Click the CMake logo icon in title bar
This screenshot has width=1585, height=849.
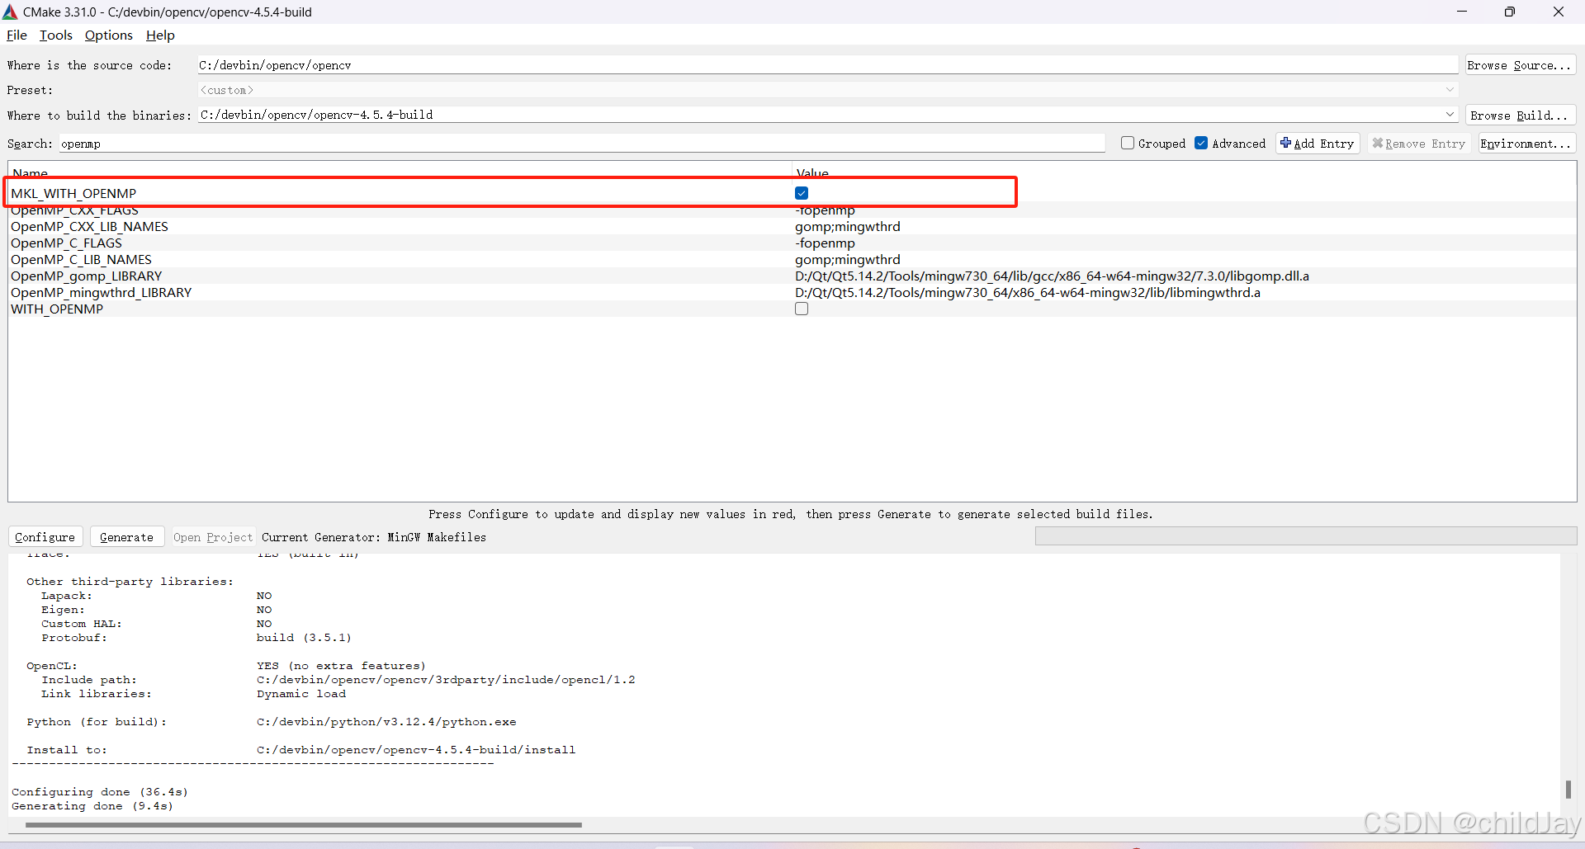pos(10,12)
